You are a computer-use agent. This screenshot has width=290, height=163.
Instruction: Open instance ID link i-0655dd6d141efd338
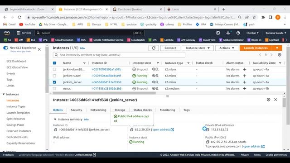(106, 82)
